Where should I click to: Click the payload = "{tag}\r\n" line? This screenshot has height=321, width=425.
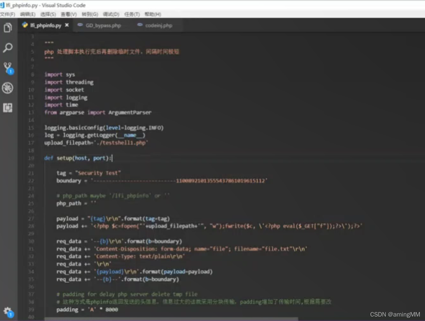pyautogui.click(x=113, y=218)
